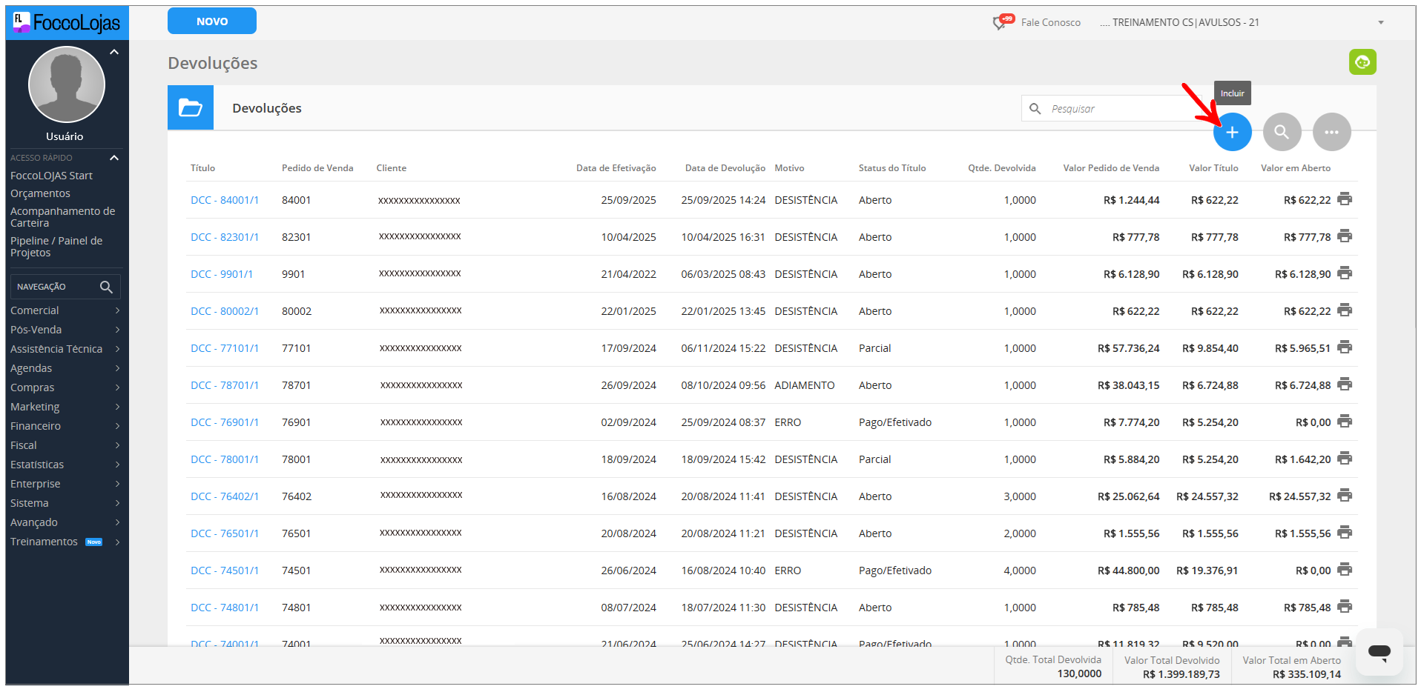Click the NOVO button
This screenshot has width=1421, height=692.
[212, 21]
